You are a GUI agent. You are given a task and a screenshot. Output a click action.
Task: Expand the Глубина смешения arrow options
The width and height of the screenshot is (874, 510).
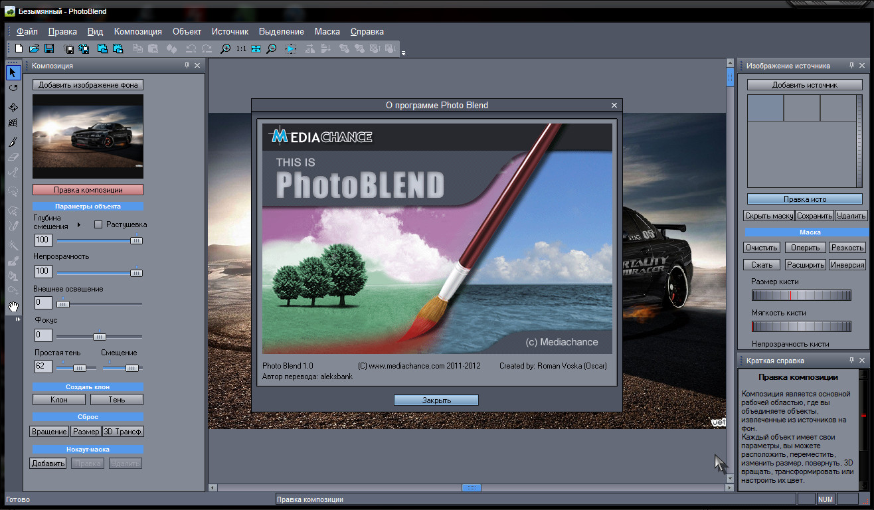pos(79,225)
